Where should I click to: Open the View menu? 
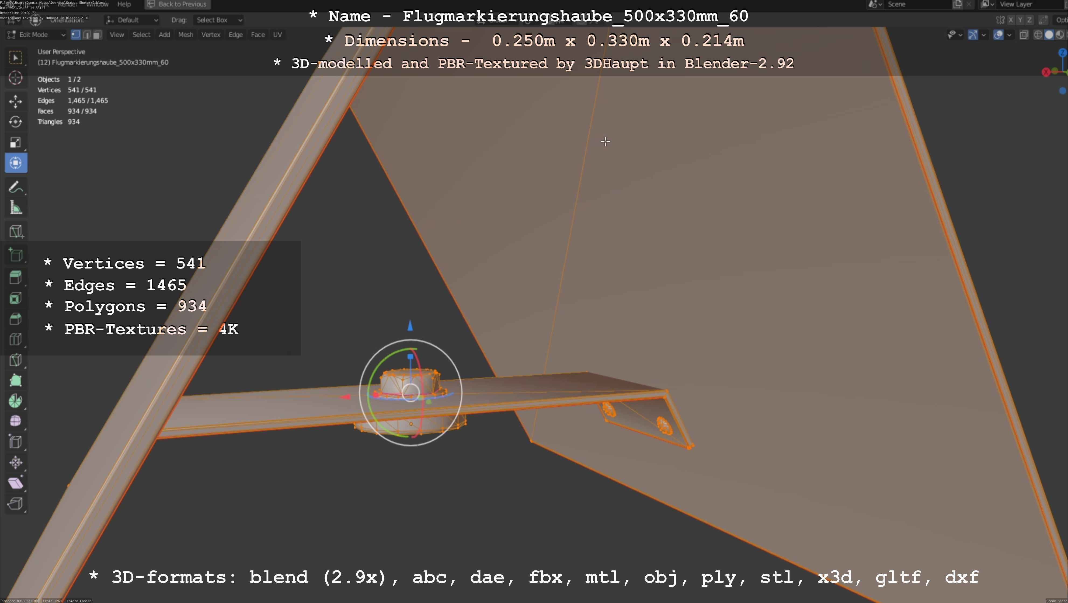tap(117, 35)
